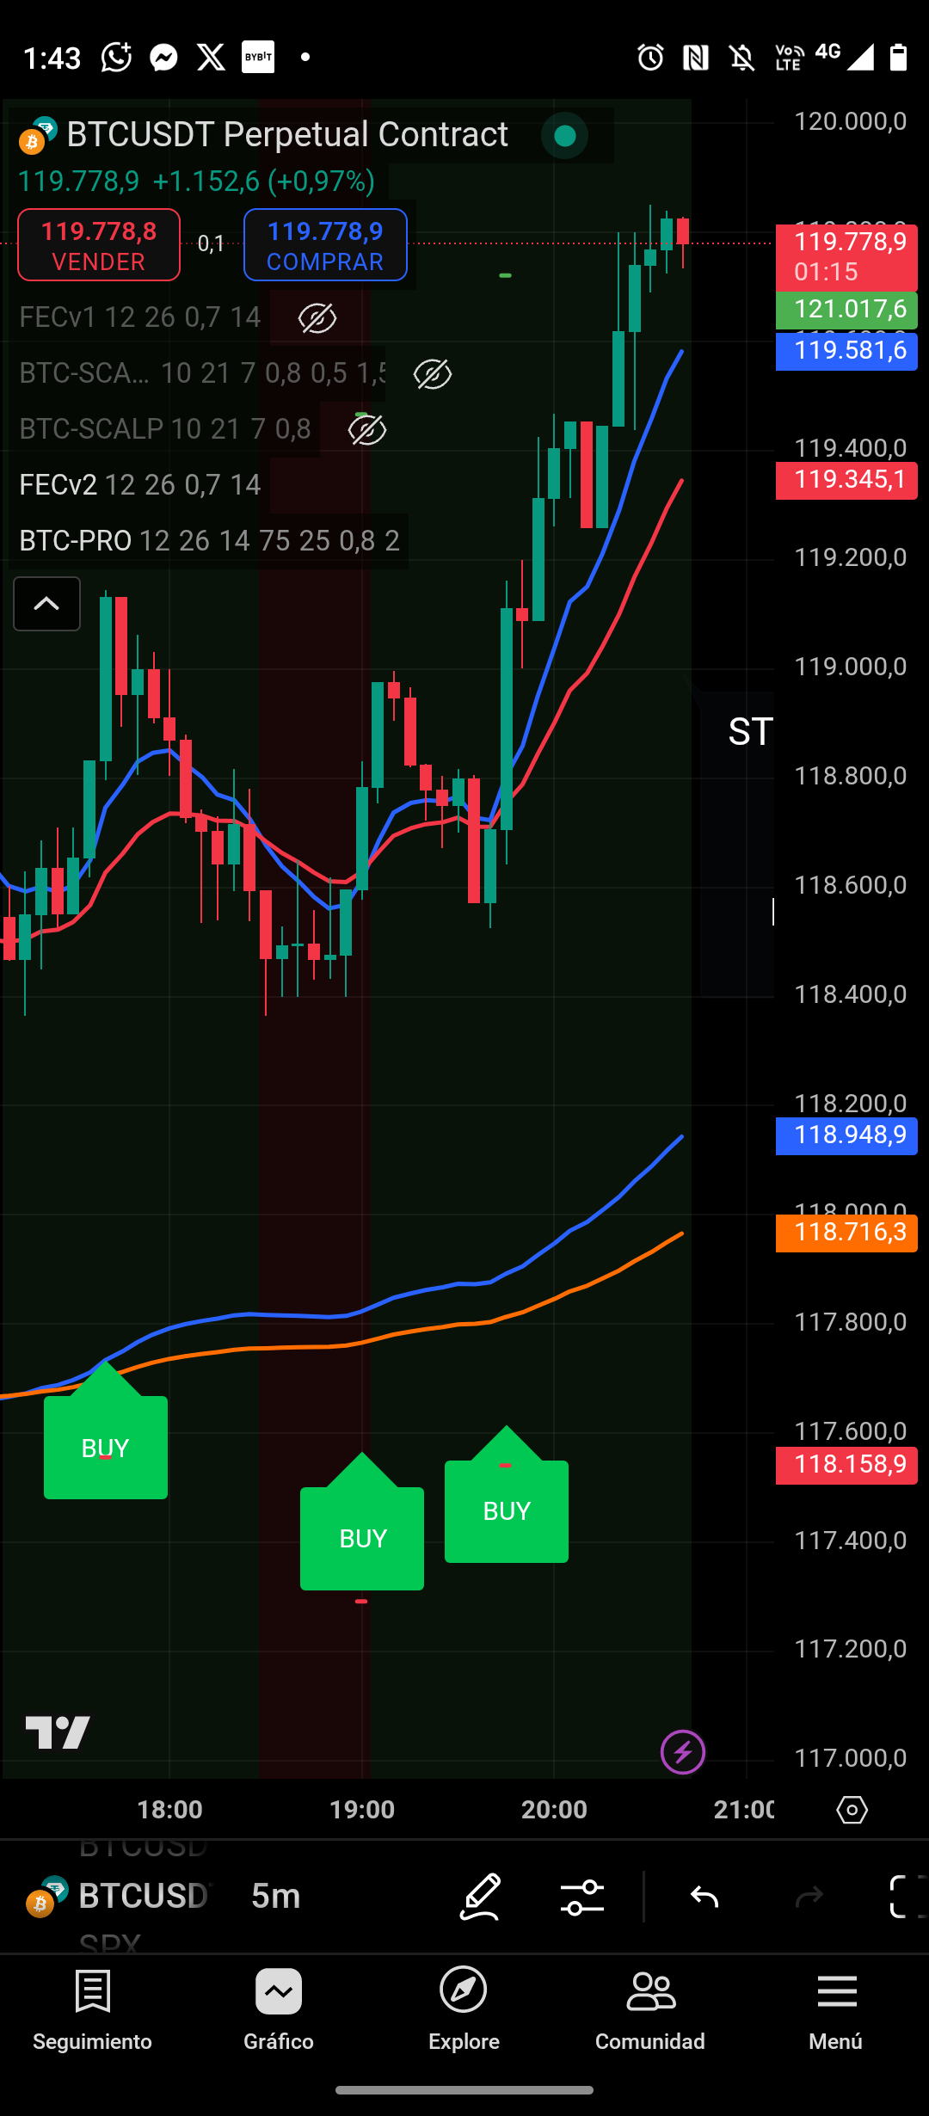929x2116 pixels.
Task: Select the green 121.017,6 price label
Action: 846,310
